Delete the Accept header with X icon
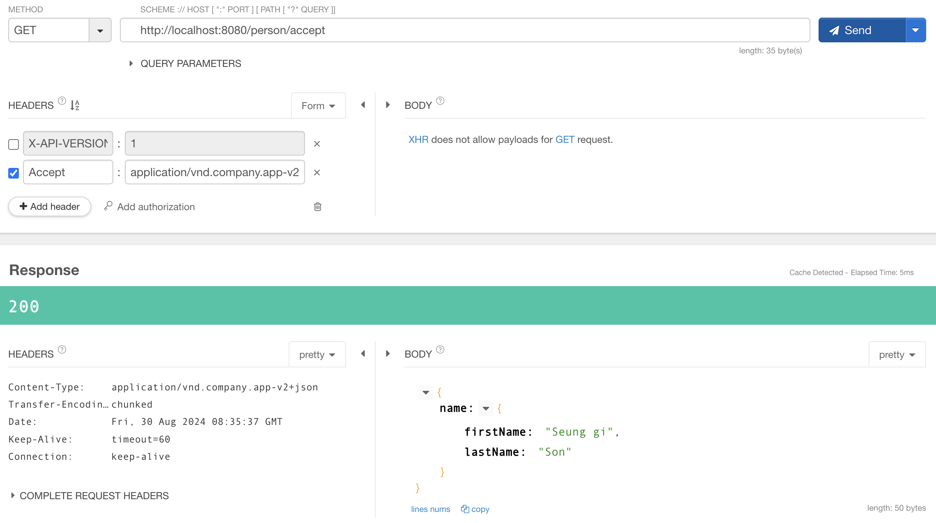 click(x=317, y=172)
